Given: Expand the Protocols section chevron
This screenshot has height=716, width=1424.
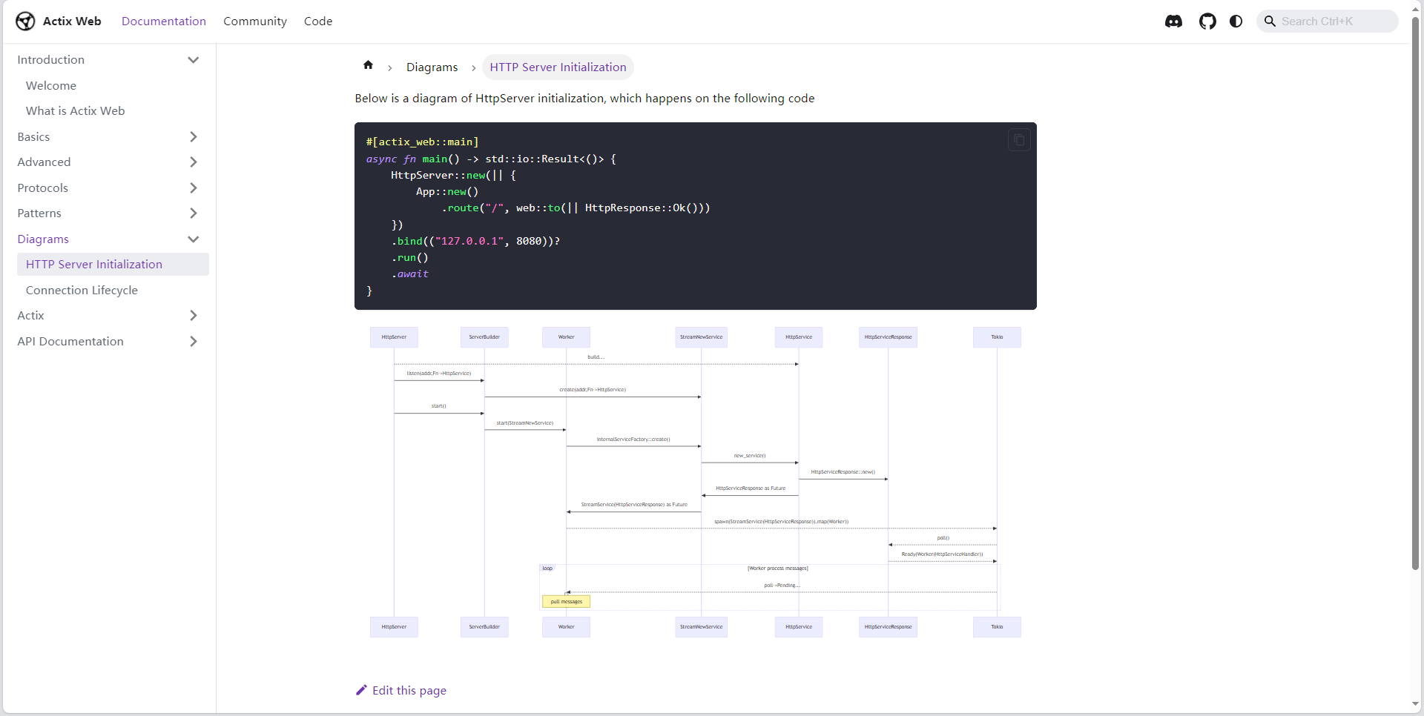Looking at the screenshot, I should click(x=194, y=188).
